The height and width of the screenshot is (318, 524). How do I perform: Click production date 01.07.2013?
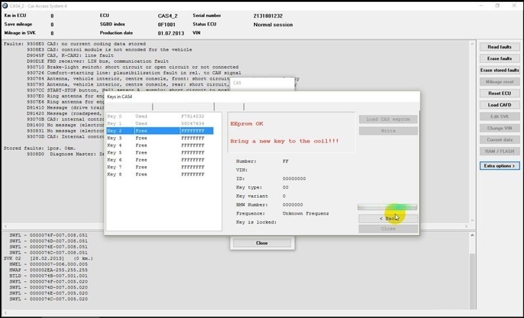click(x=171, y=33)
